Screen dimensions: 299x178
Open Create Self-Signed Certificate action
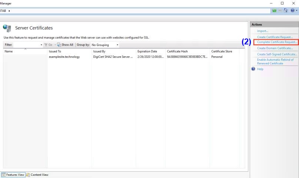(277, 54)
